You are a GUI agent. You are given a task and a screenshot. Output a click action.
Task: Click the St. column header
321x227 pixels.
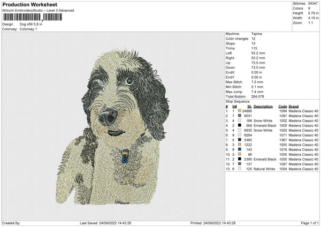coord(249,107)
